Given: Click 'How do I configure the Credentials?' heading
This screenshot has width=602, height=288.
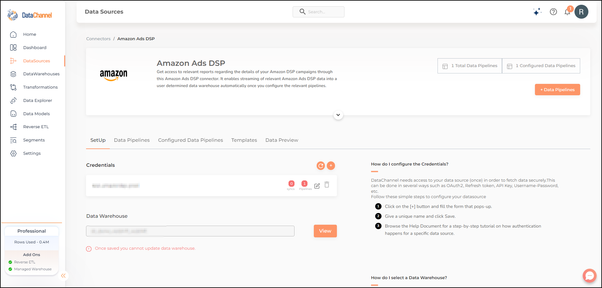Looking at the screenshot, I should click(410, 164).
